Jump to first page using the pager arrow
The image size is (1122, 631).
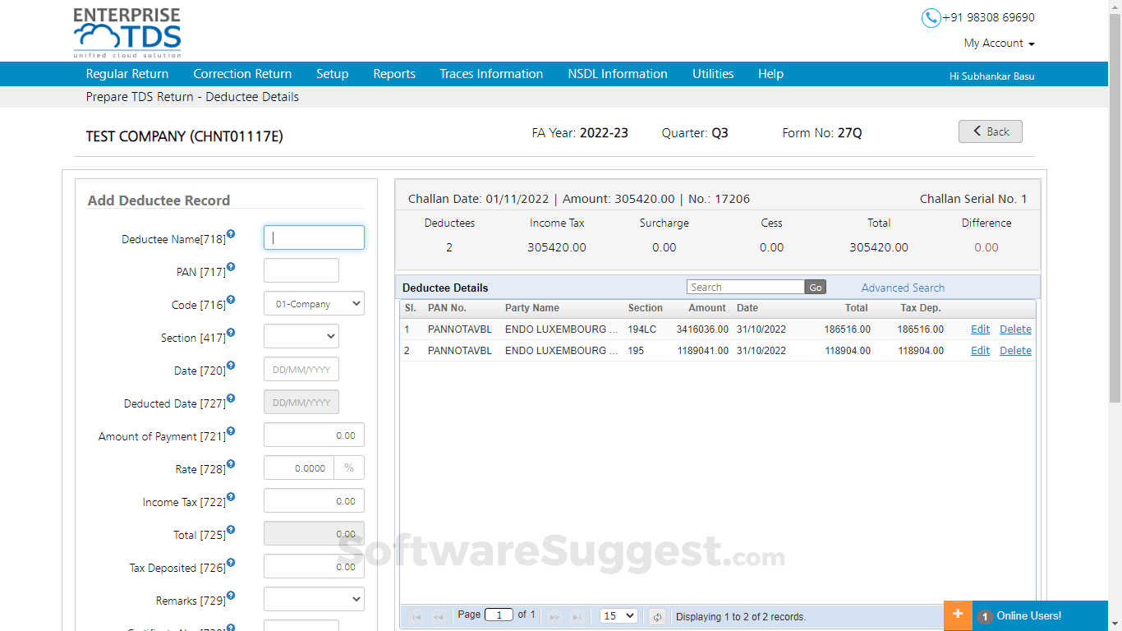[x=417, y=615]
